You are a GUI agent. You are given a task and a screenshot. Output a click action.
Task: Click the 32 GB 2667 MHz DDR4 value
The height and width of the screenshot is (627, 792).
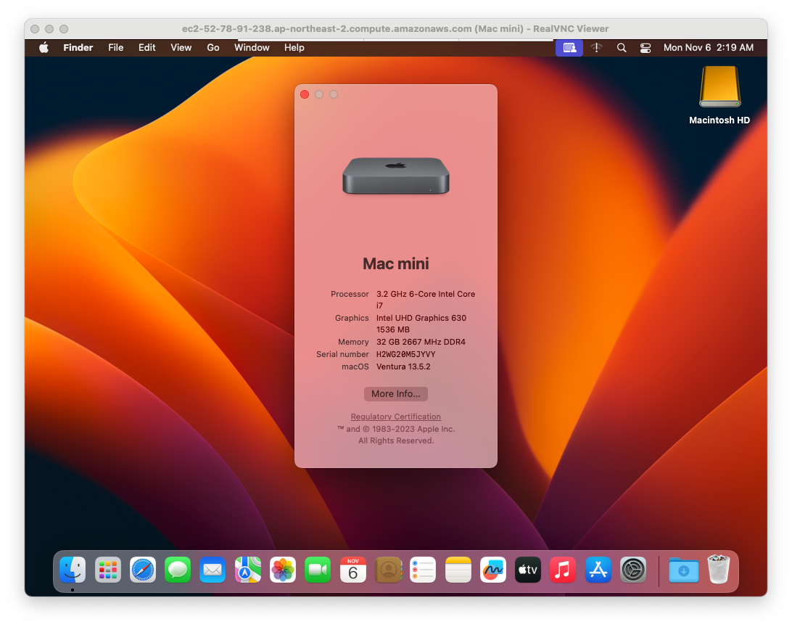pos(421,342)
